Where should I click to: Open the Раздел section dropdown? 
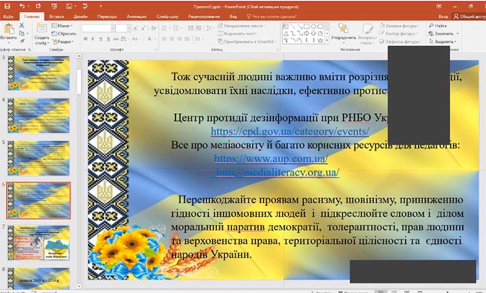[x=64, y=41]
